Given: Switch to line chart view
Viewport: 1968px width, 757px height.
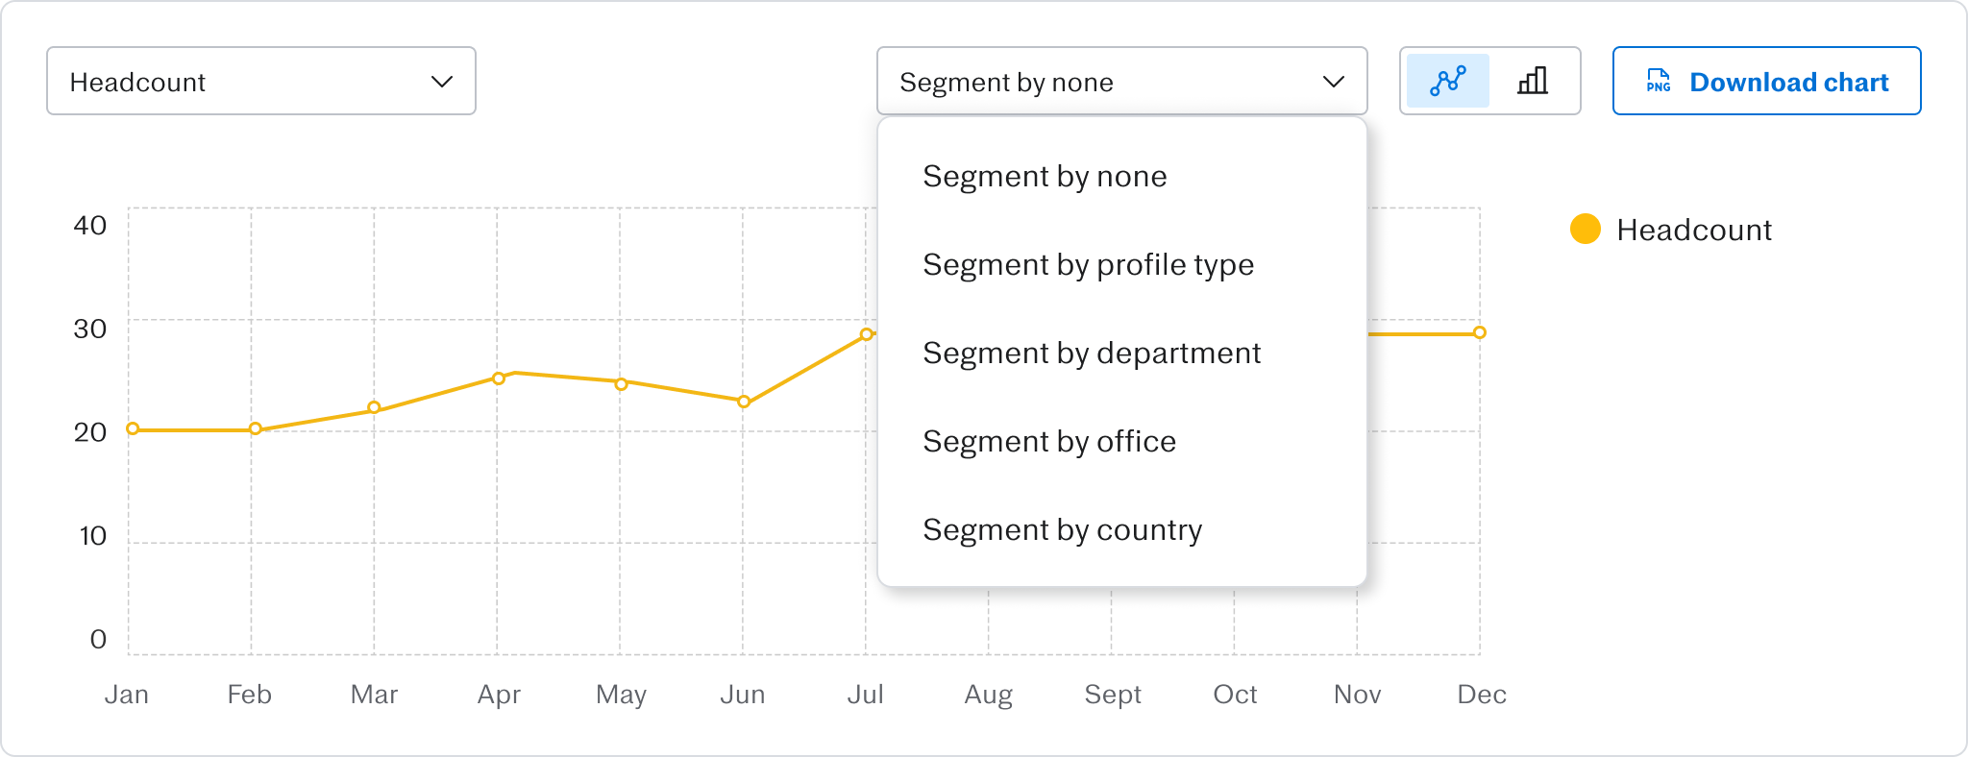Looking at the screenshot, I should click(x=1447, y=82).
